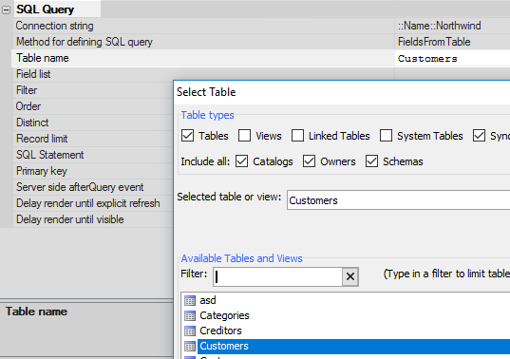Image resolution: width=510 pixels, height=359 pixels.
Task: Collapse the SQL Query property group
Action: point(6,10)
